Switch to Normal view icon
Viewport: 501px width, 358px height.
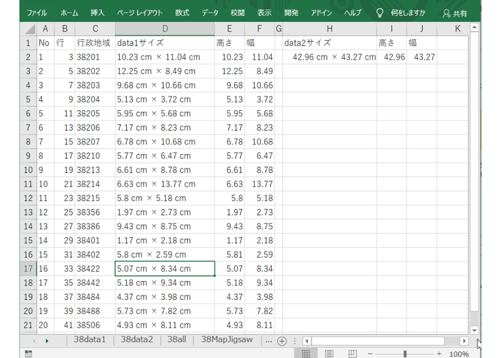306,354
